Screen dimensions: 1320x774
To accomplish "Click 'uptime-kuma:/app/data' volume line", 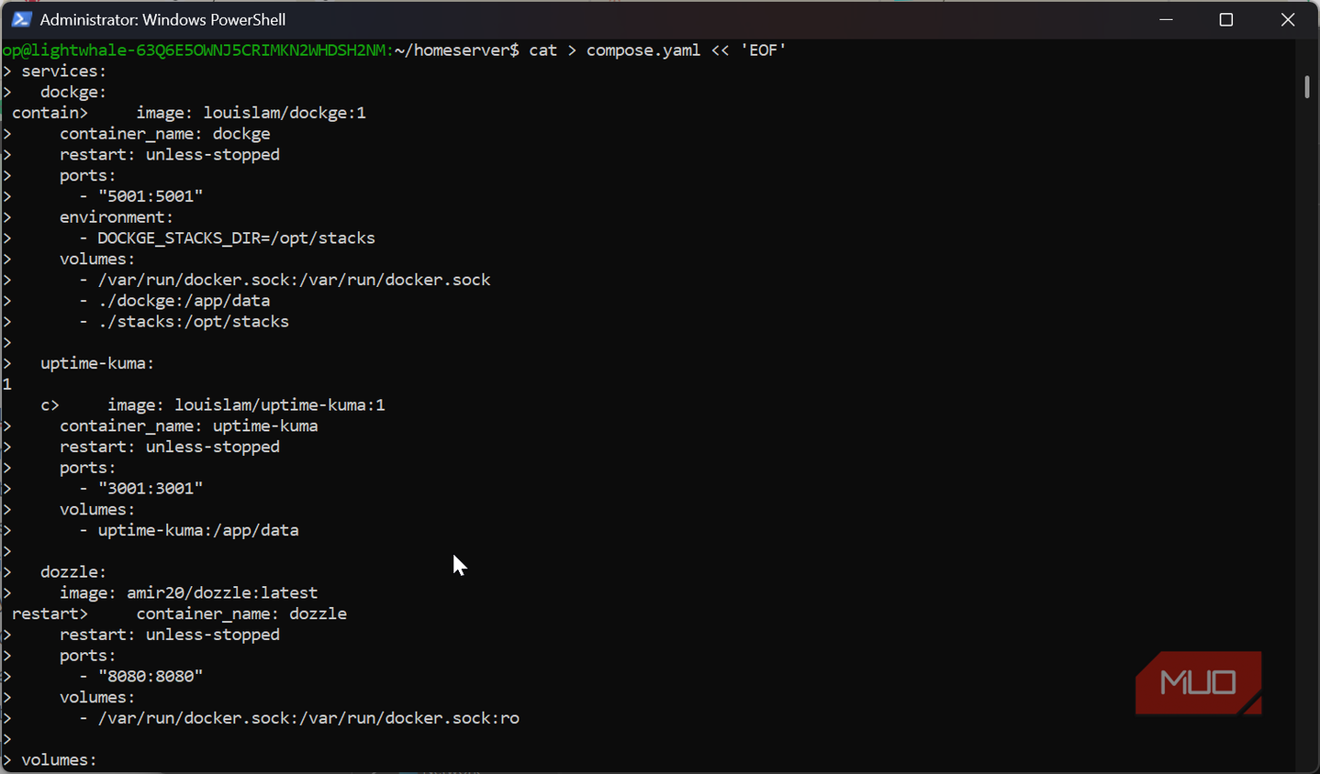I will point(198,530).
